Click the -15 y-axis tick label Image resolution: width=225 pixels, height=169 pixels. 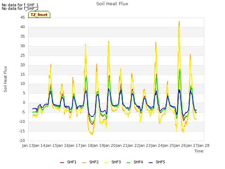click(22, 131)
